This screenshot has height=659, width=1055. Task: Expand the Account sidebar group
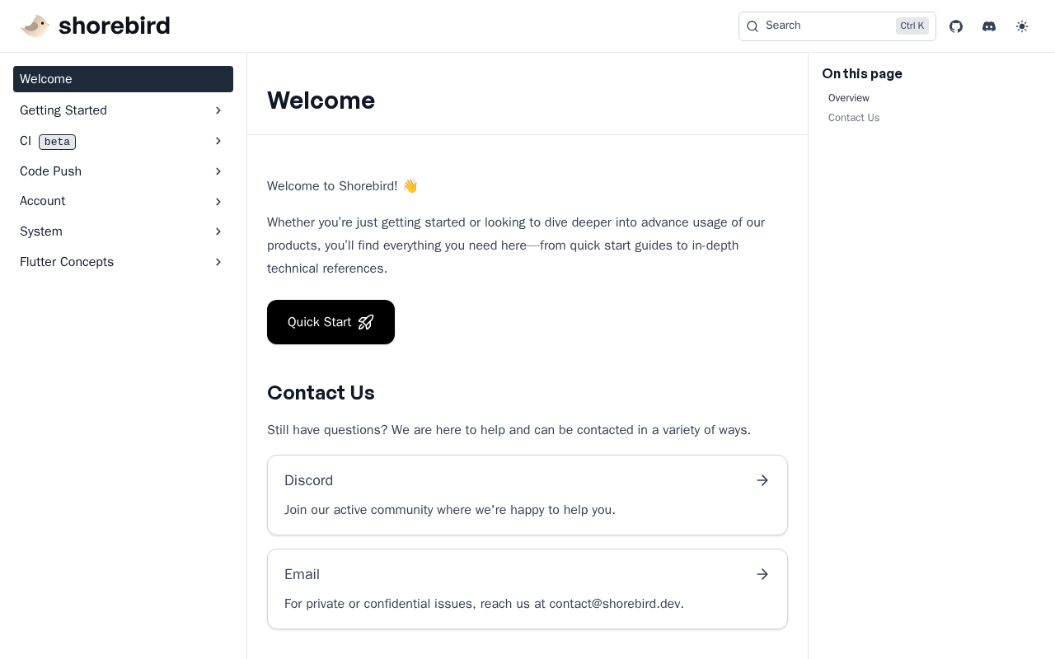pos(218,202)
